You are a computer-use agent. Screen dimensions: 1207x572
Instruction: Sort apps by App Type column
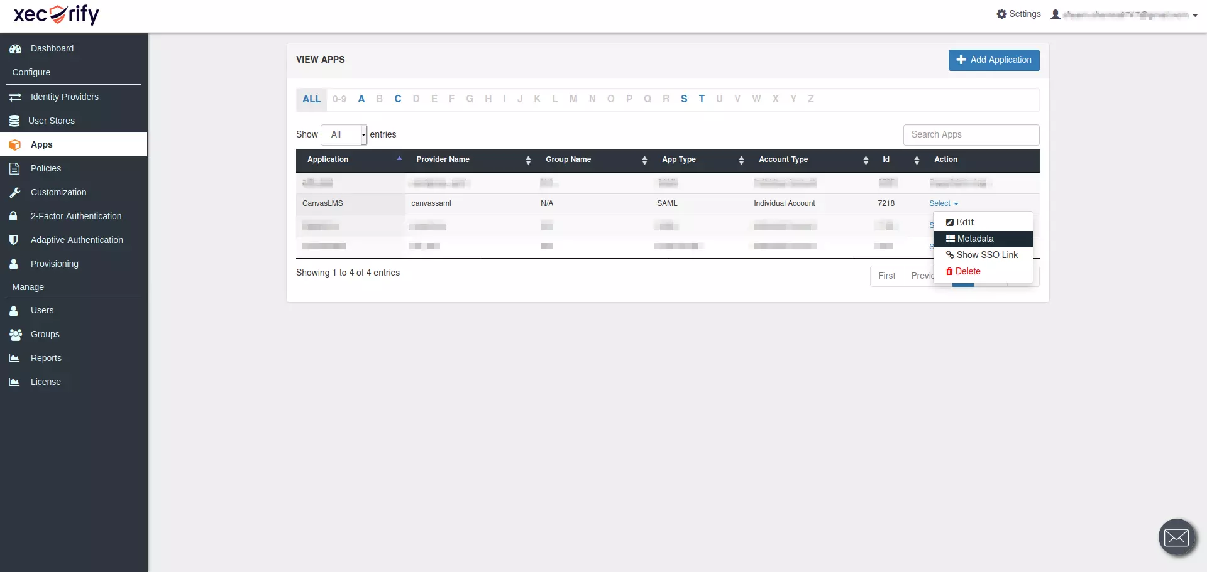[x=741, y=160]
